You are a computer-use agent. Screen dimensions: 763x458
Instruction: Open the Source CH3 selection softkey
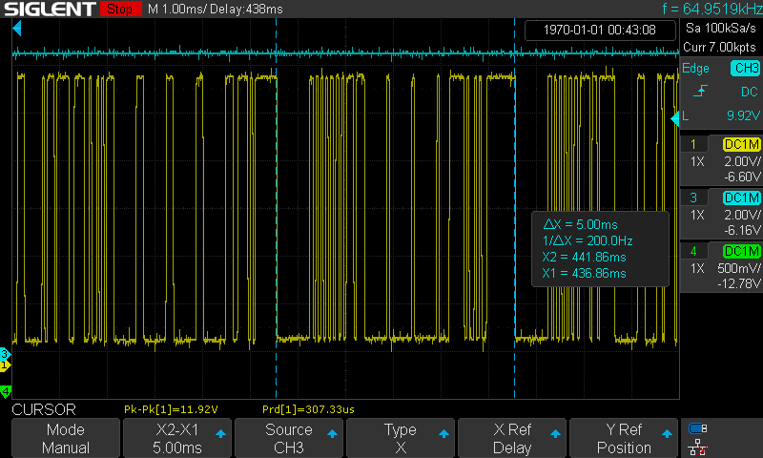tap(288, 439)
